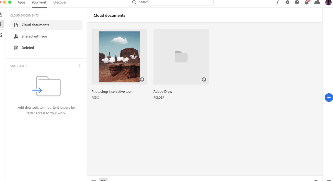Click the green macOS fullscreen window button
The image size is (333, 181).
click(10, 2)
